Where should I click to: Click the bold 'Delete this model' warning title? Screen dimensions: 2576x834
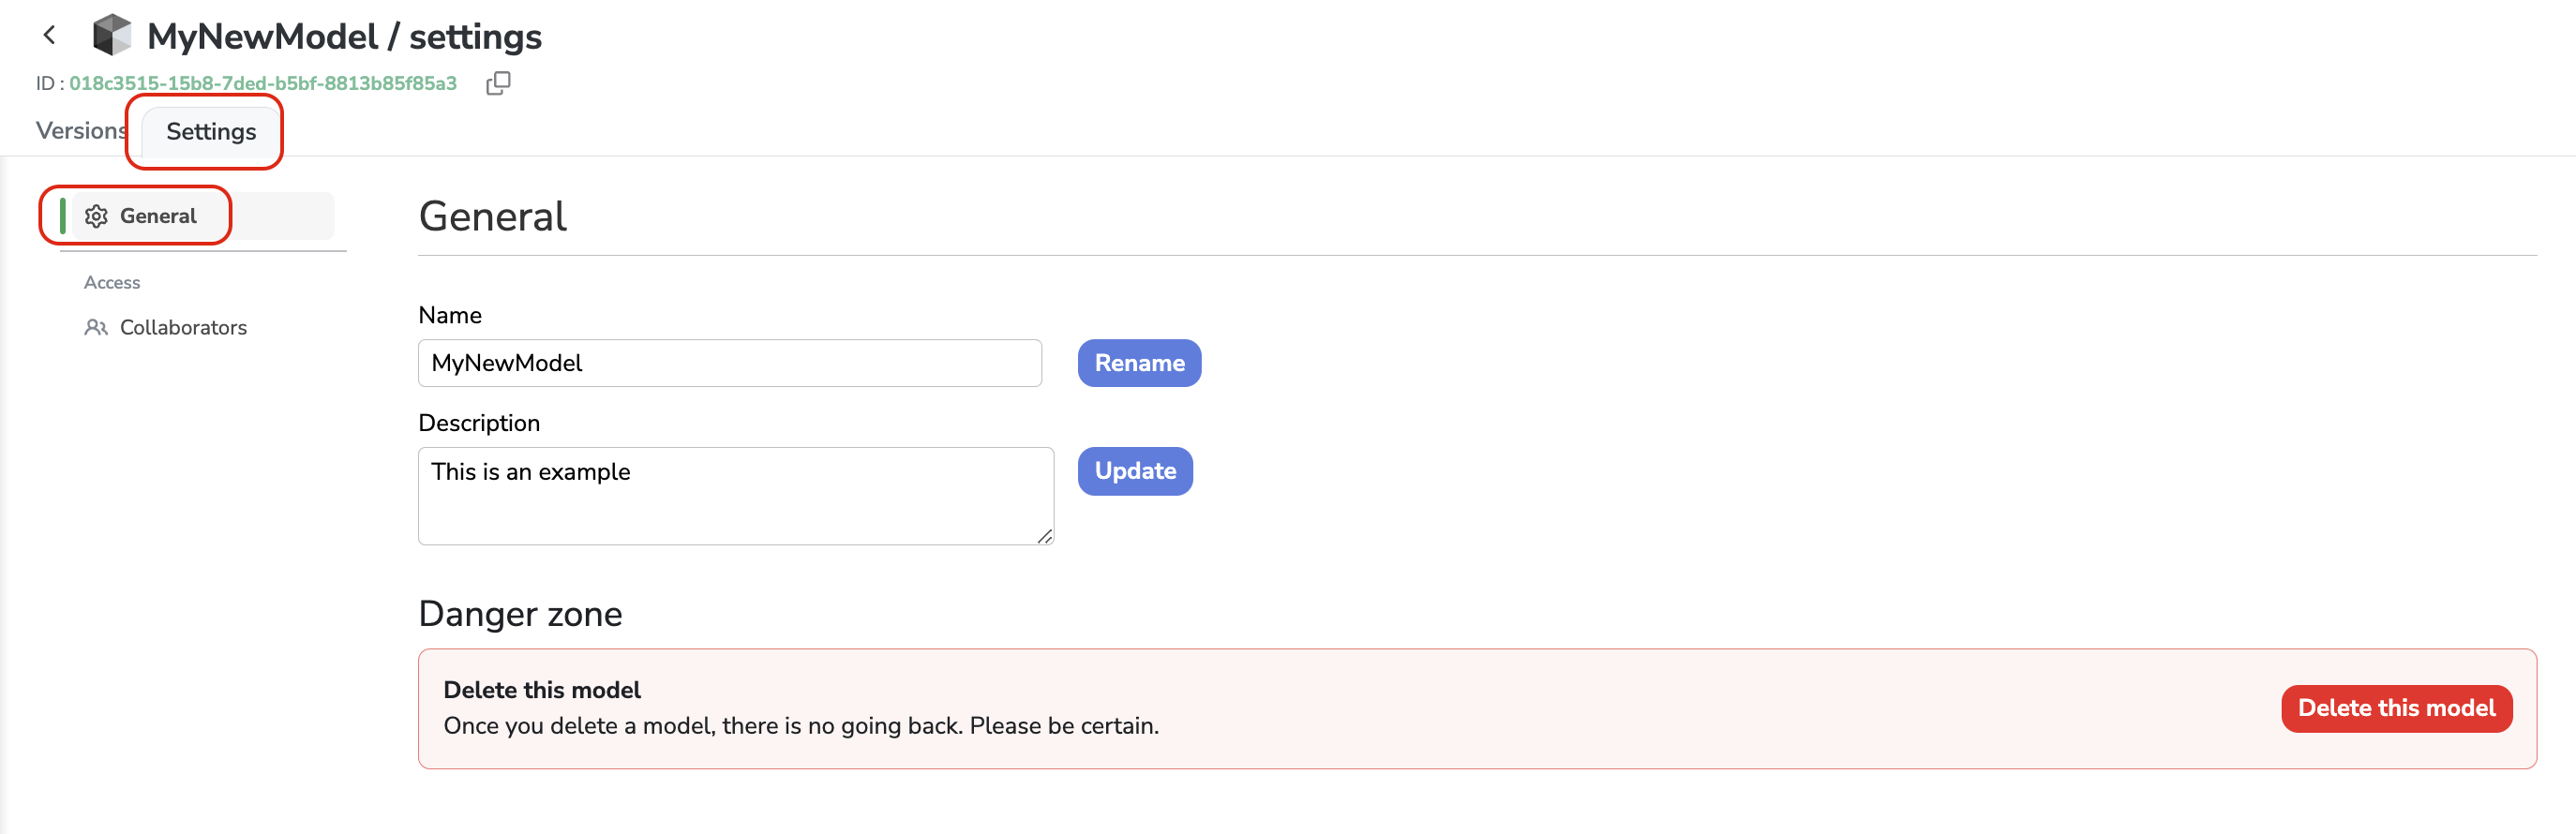coord(542,690)
